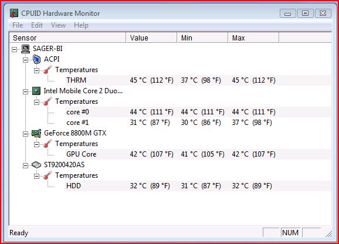Click the ST9200420AS hard drive icon

(x=36, y=165)
